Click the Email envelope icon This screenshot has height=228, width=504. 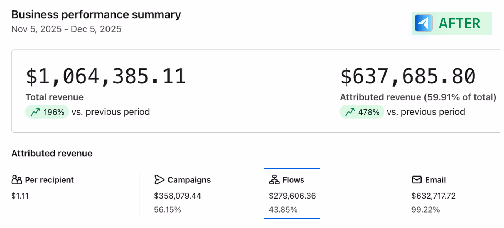417,180
